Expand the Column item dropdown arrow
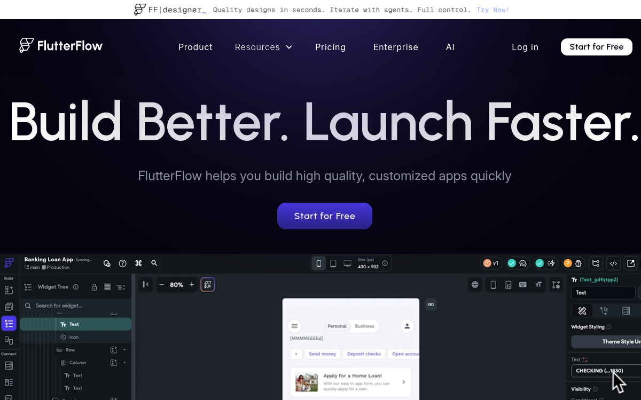The height and width of the screenshot is (400, 641). (x=124, y=363)
